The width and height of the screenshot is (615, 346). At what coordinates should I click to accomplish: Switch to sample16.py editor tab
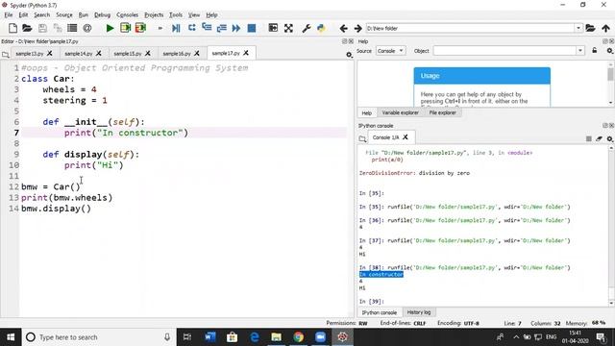177,54
